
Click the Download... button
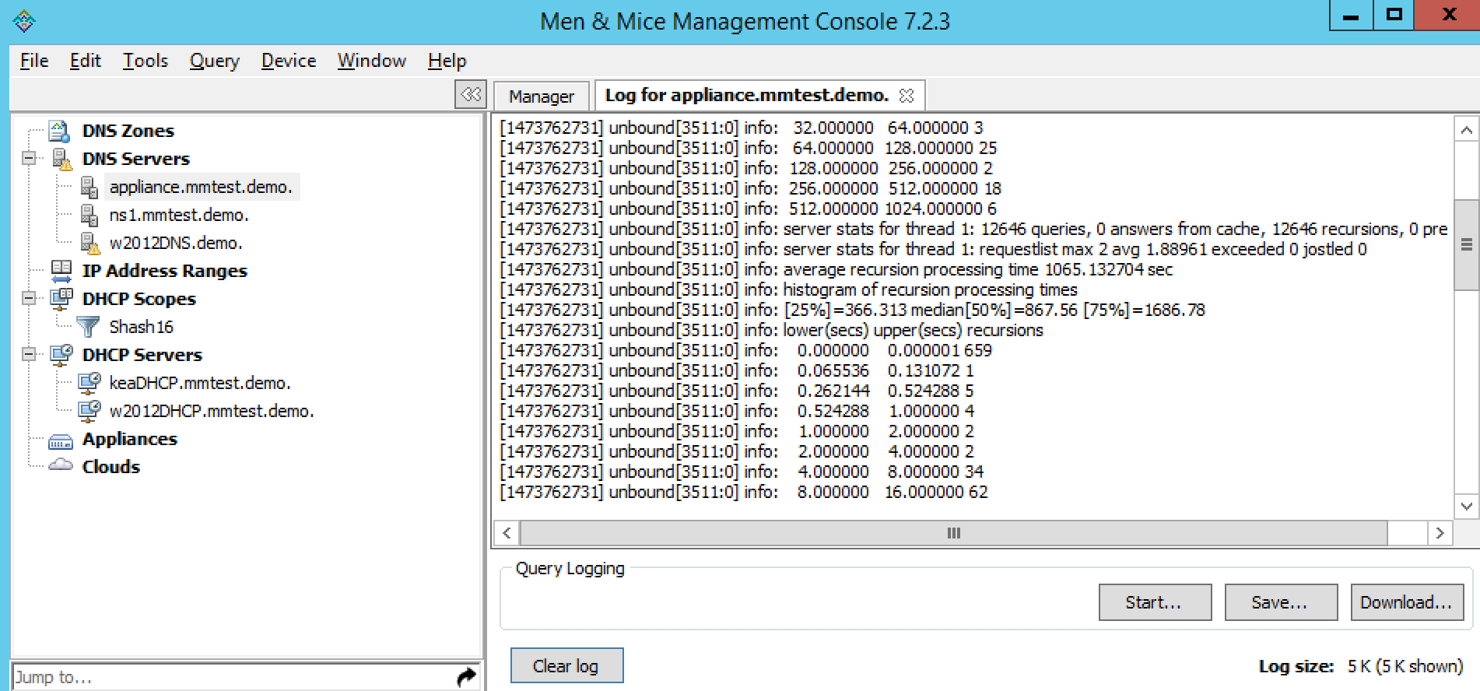pyautogui.click(x=1406, y=602)
